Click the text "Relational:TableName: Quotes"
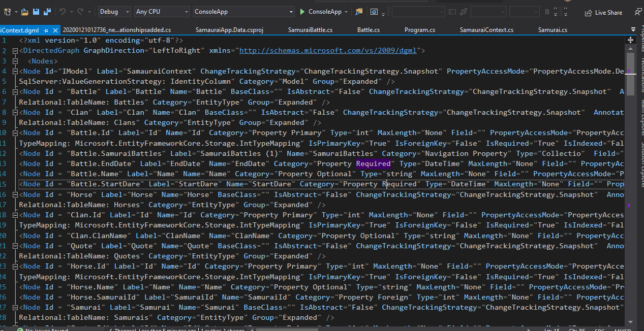Image resolution: width=644 pixels, height=331 pixels. pyautogui.click(x=79, y=256)
